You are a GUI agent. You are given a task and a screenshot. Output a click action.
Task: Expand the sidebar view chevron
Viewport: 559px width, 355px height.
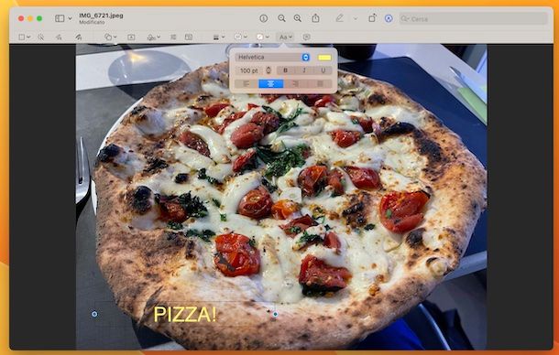click(70, 18)
